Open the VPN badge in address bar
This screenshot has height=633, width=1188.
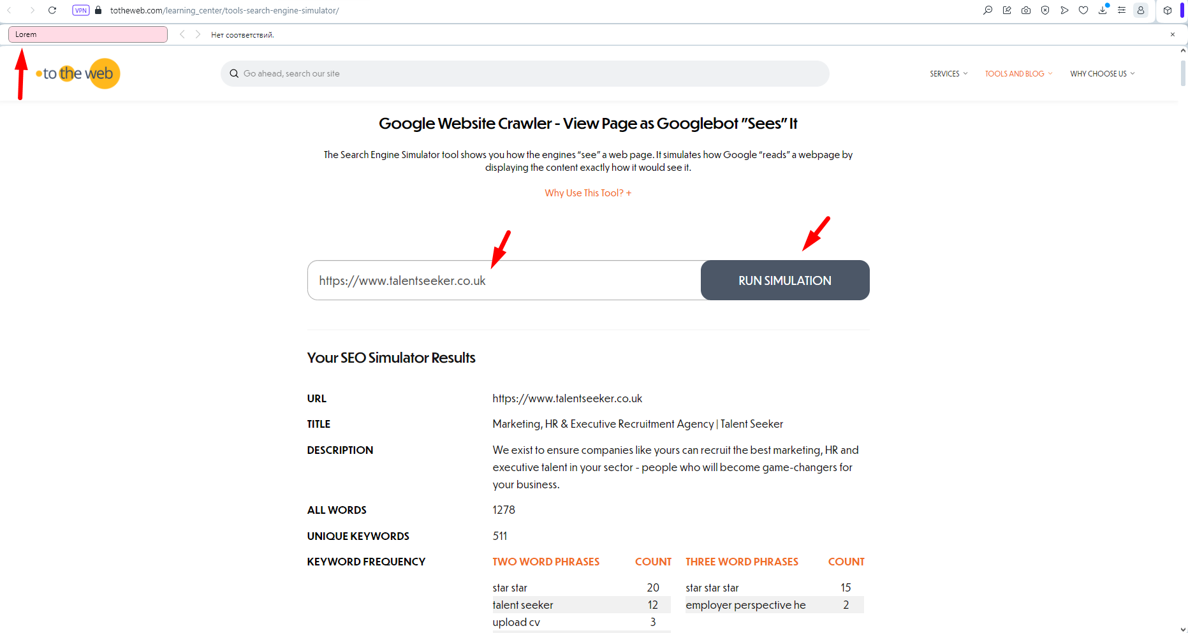(81, 10)
